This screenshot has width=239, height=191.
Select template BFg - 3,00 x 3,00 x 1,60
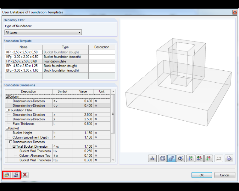(x=24, y=70)
